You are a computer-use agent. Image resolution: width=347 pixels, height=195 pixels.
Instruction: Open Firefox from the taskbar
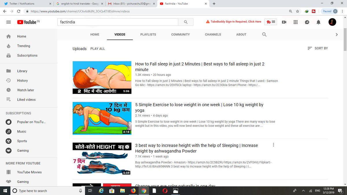pos(133,191)
